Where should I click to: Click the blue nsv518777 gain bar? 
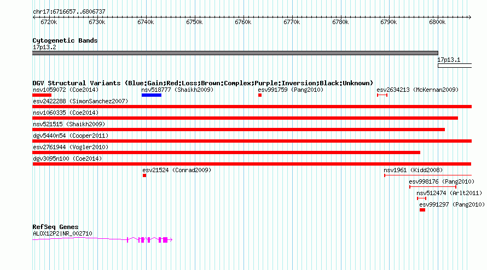coord(152,95)
